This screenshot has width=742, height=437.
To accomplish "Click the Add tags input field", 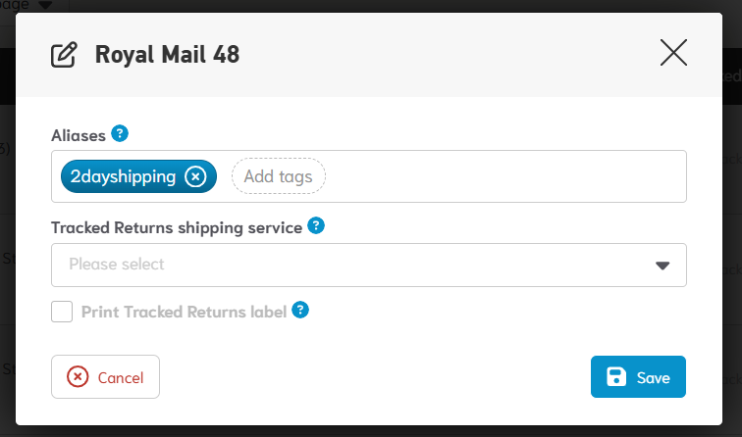I will pos(278,176).
